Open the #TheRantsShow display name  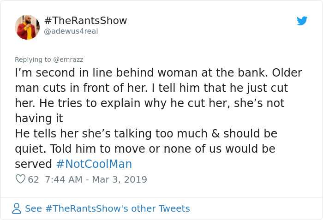pyautogui.click(x=85, y=21)
